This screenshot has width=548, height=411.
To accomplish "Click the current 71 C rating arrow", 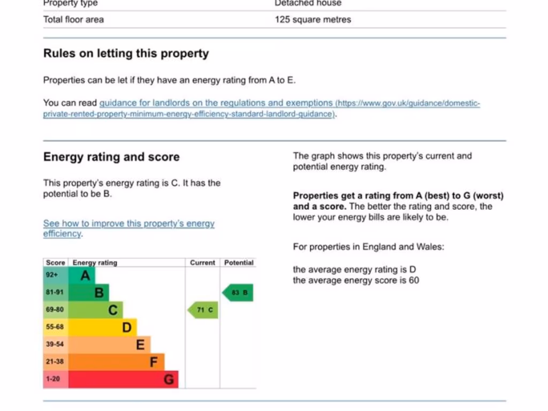I will [x=204, y=310].
